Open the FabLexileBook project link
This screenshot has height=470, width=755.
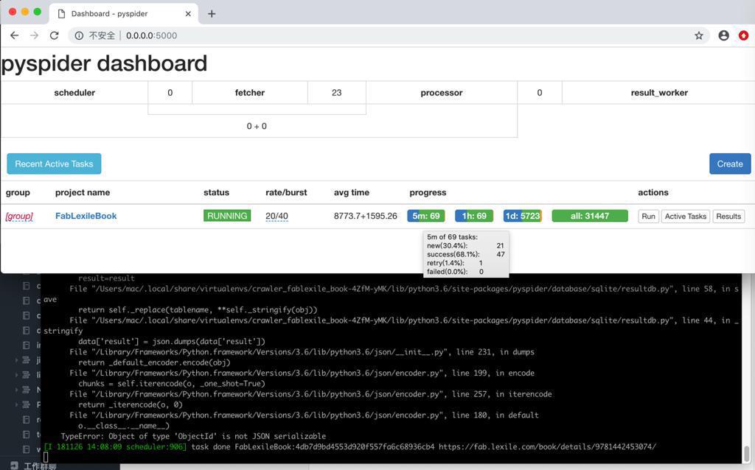coord(86,216)
